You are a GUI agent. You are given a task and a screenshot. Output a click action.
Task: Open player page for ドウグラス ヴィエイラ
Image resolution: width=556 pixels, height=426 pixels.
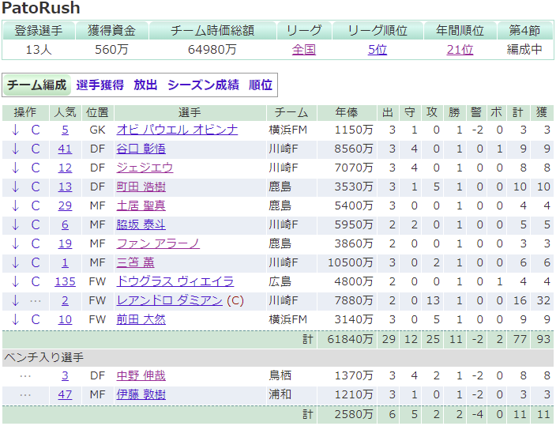(175, 282)
